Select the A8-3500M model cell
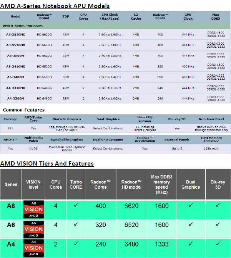 pos(16,55)
